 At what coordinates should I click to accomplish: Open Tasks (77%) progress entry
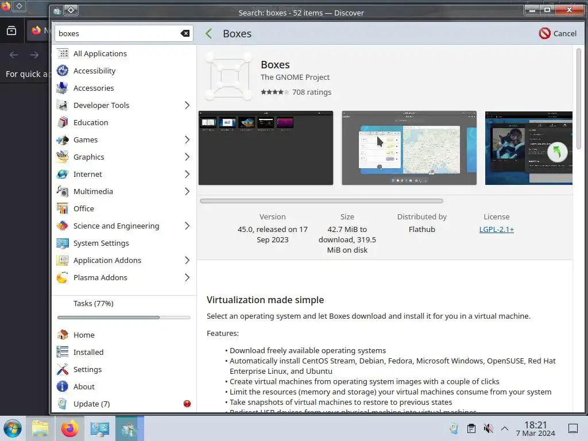click(x=124, y=303)
